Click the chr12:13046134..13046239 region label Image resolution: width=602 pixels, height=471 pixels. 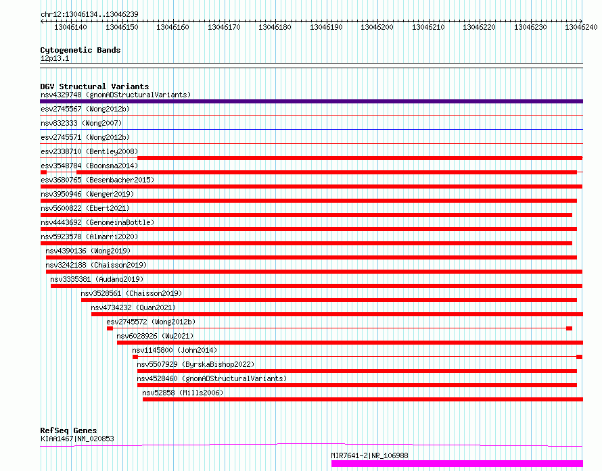[89, 14]
